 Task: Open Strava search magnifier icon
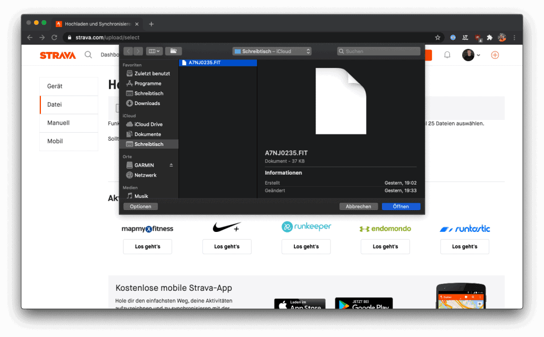click(89, 55)
